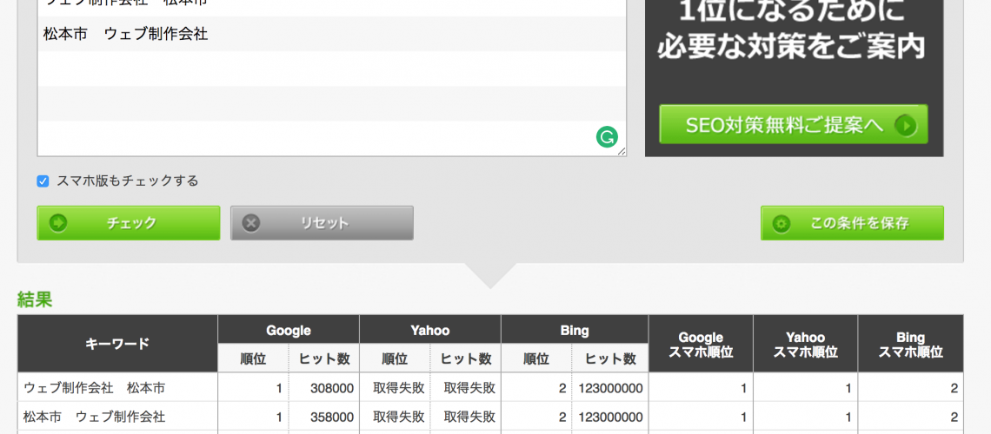Click the Bing column group header
991x434 pixels.
tap(575, 329)
